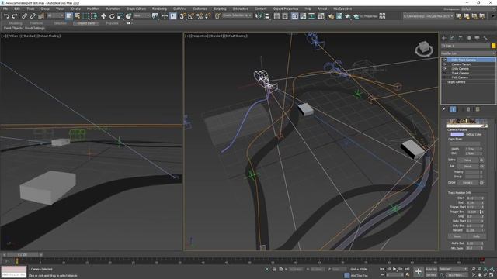Open the File menu
This screenshot has width=497, height=279.
5,9
